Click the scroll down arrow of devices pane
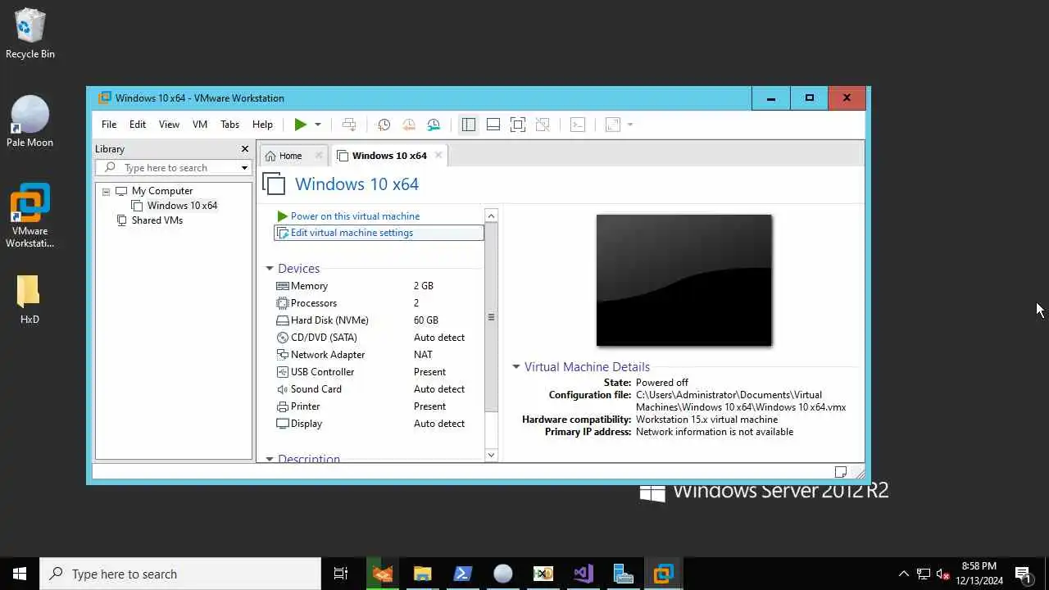The height and width of the screenshot is (590, 1049). pyautogui.click(x=492, y=455)
